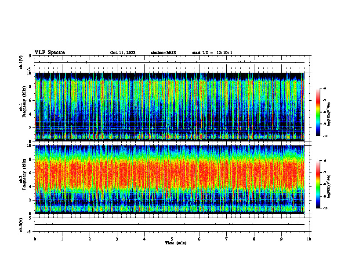Click the 'VLF Spectra' title text
Viewport: 348px width, 268px height.
point(50,53)
